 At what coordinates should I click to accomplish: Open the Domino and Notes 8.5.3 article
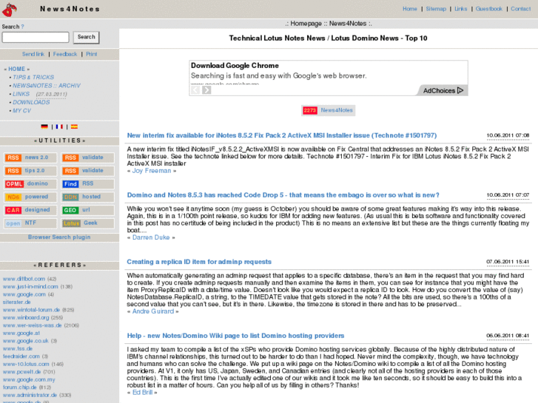point(283,195)
